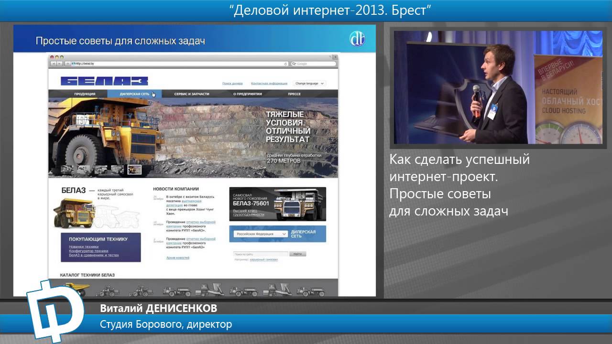Click the 'Поиск по сайту' search field

261,254
